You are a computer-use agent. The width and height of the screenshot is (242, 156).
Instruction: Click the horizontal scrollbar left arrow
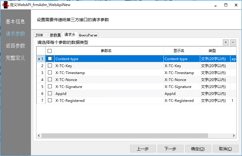point(39,136)
